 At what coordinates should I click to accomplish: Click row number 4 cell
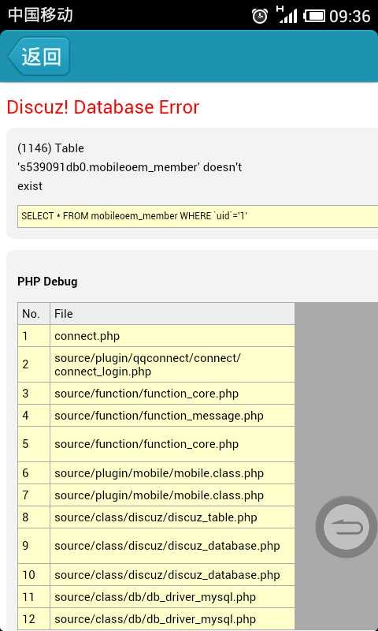[x=34, y=416]
